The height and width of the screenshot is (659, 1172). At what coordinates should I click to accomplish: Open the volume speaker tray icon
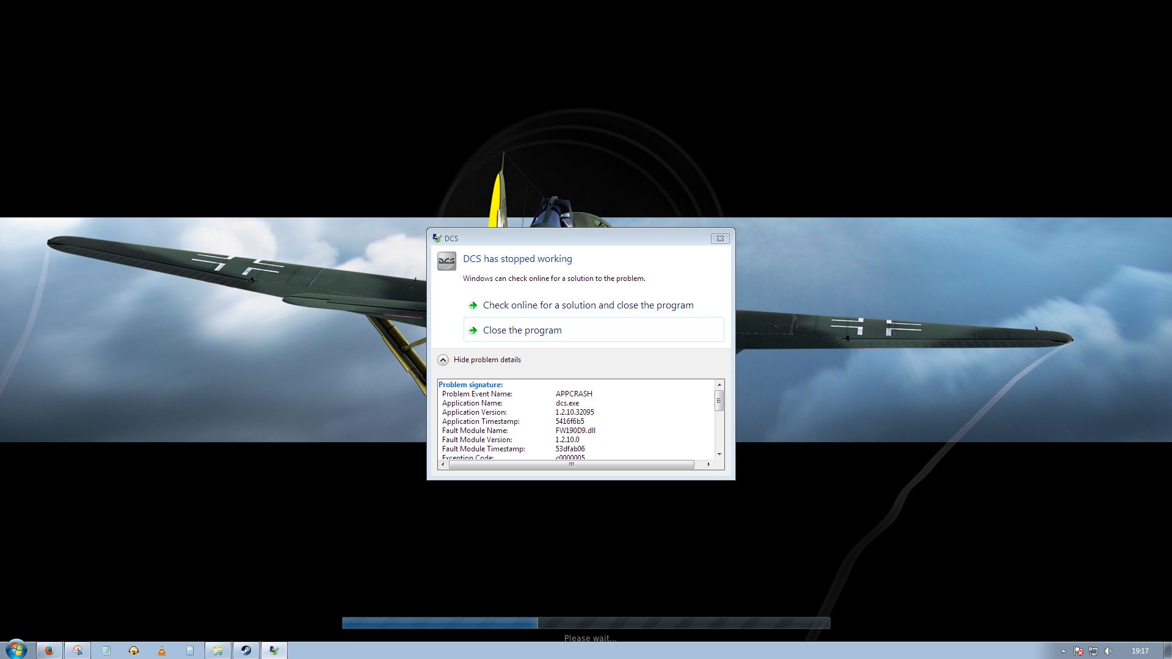pos(1108,651)
